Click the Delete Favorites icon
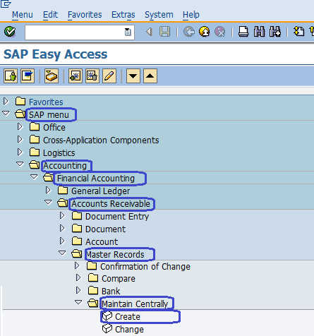The image size is (314, 336). (x=92, y=76)
